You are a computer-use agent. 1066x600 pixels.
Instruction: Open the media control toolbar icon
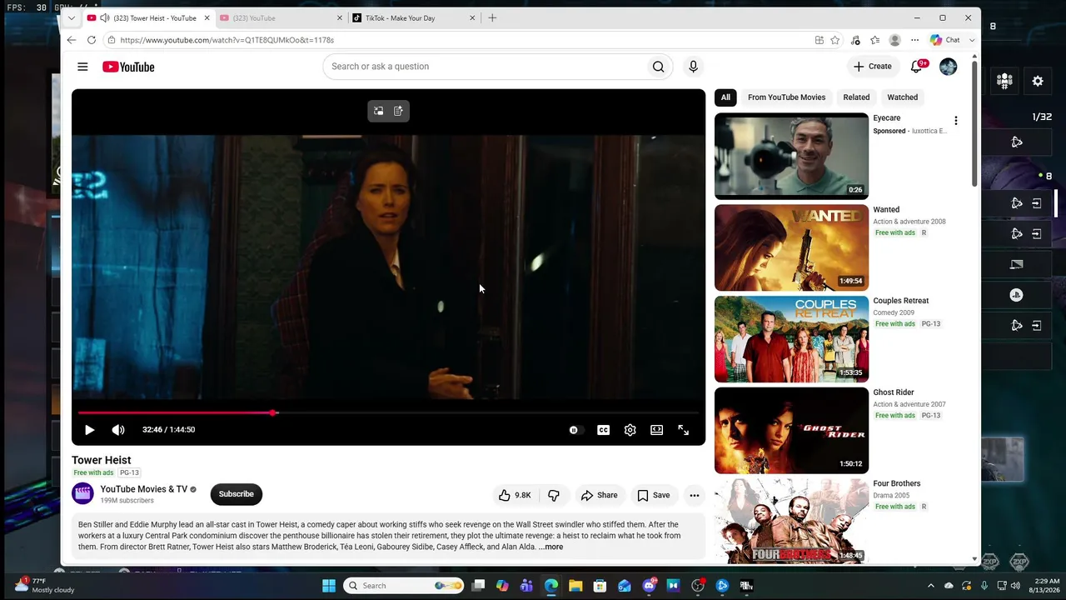(x=855, y=40)
